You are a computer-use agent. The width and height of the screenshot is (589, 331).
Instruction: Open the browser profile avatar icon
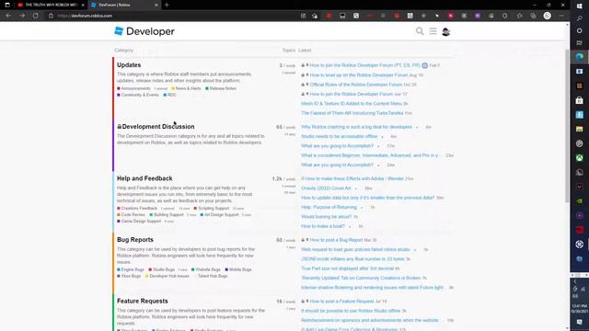pos(548,16)
